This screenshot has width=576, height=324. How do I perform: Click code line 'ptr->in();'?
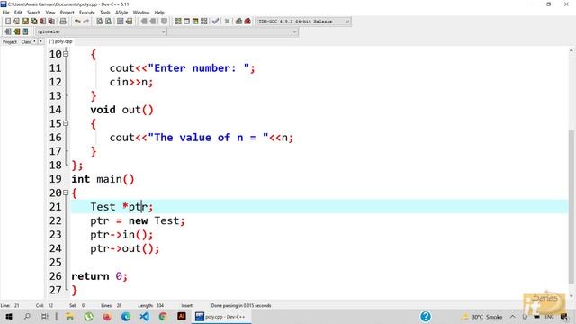[121, 235]
